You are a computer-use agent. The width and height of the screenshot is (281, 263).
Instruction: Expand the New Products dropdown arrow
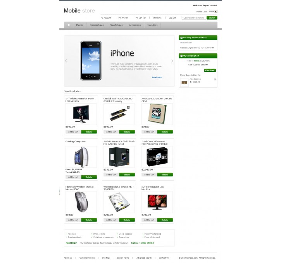(x=81, y=91)
